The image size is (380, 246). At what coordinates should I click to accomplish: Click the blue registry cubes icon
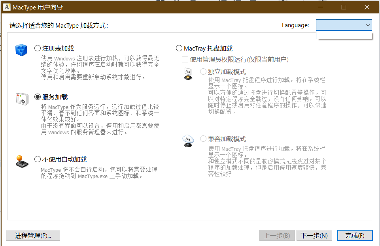[21, 50]
